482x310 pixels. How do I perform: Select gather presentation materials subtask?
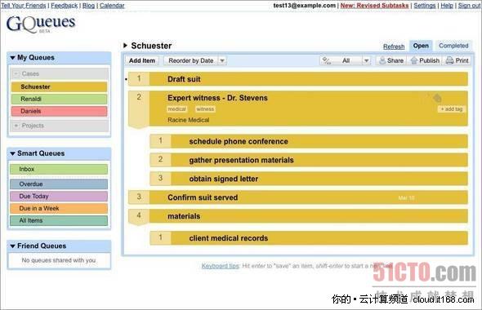319,160
